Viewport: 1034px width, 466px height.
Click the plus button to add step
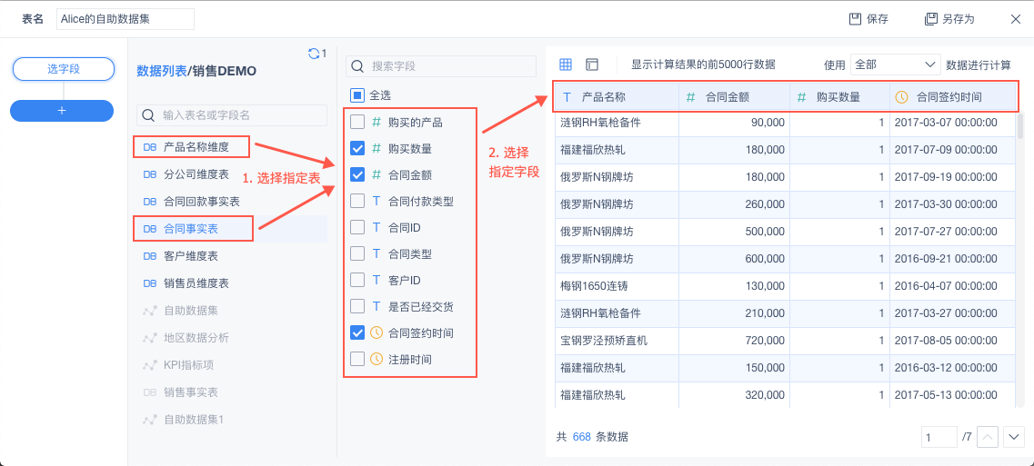coord(62,110)
